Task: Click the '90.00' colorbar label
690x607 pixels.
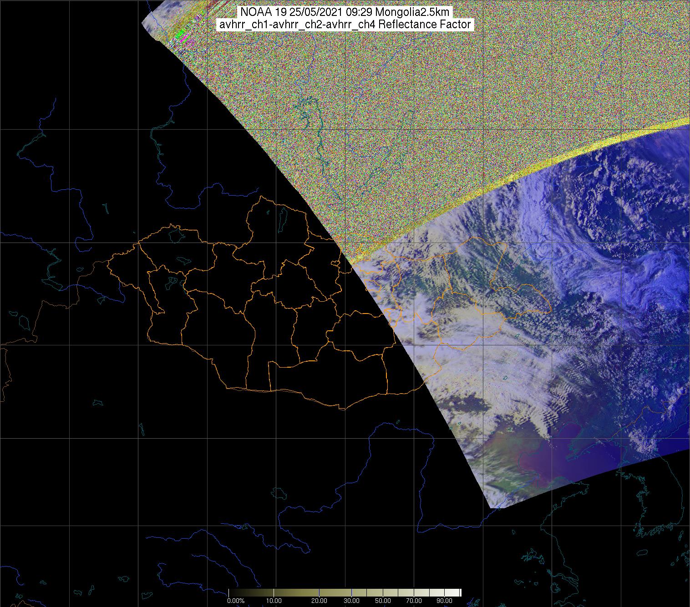Action: coord(443,601)
